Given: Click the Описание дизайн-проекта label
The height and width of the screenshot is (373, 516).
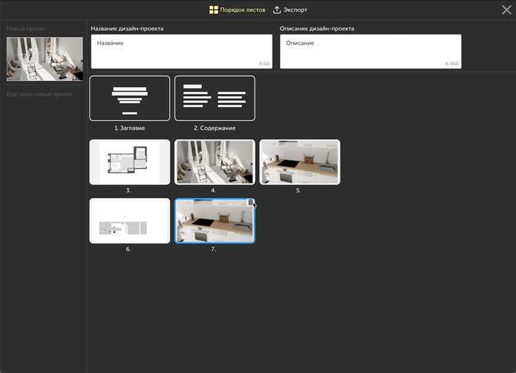Looking at the screenshot, I should point(317,29).
